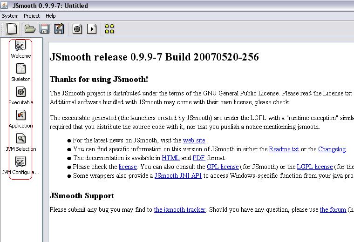Image resolution: width=354 pixels, height=242 pixels.
Task: Click the Save As floppy-with-pencil icon
Action: pyautogui.click(x=59, y=29)
